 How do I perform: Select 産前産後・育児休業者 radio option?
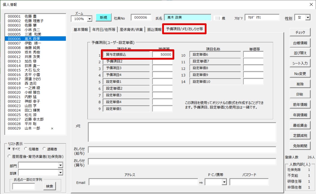(9, 156)
